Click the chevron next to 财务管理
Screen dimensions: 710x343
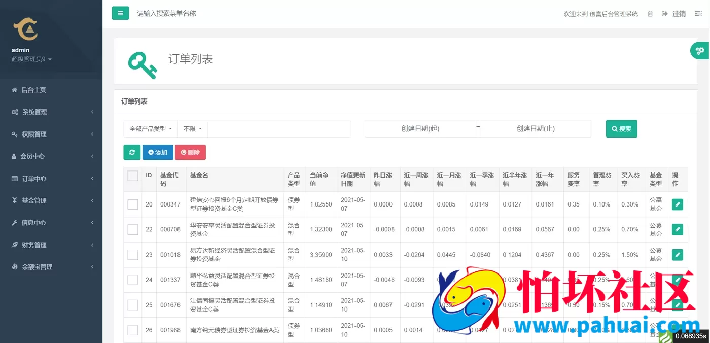pos(92,245)
